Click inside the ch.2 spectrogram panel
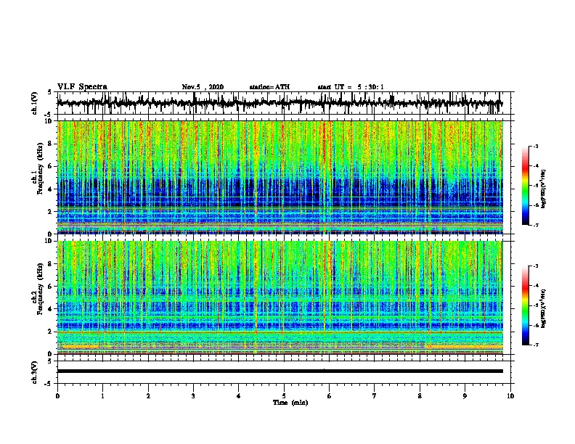The height and width of the screenshot is (444, 575). point(280,297)
